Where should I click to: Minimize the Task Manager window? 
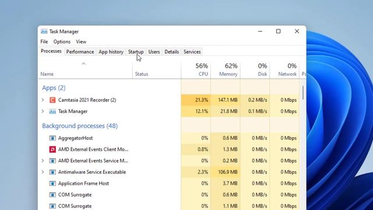tap(261, 31)
